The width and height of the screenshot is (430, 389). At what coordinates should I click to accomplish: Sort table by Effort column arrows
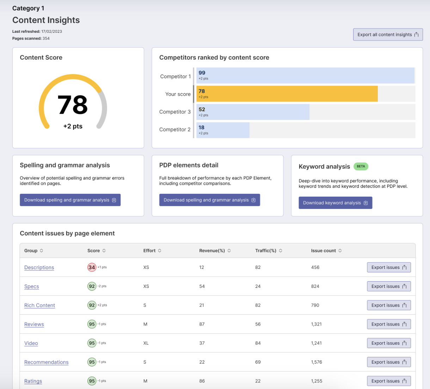tap(160, 251)
